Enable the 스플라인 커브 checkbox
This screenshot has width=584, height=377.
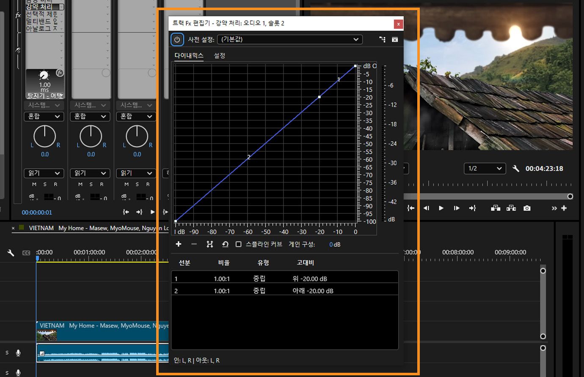(239, 244)
